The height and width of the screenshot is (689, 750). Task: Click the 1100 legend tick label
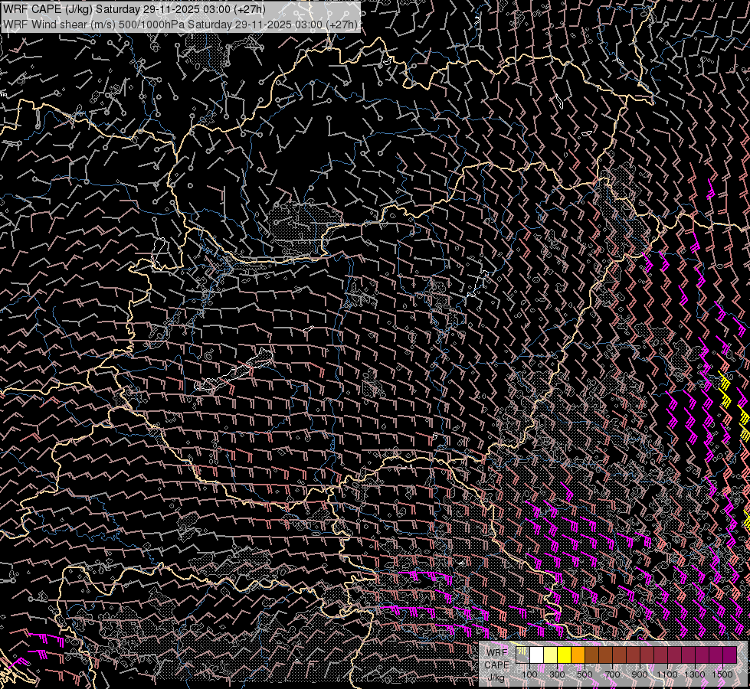(667, 674)
